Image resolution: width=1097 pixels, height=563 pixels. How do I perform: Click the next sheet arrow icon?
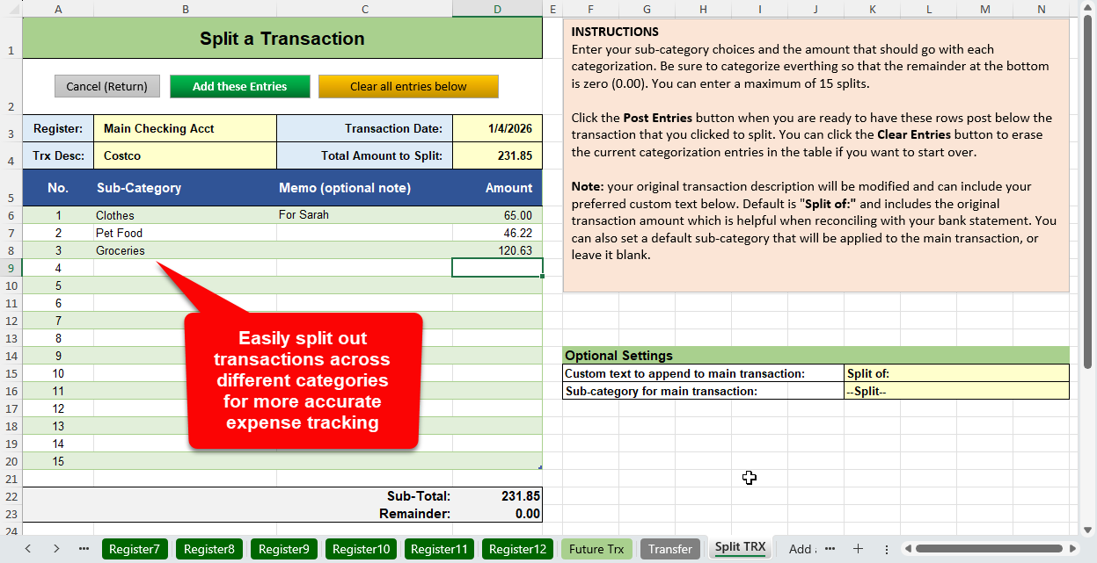click(56, 549)
